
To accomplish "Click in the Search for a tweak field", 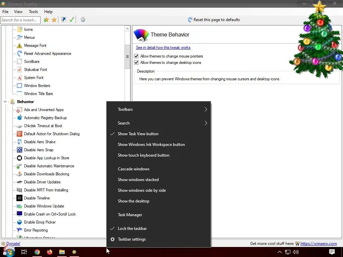I will click(x=20, y=20).
